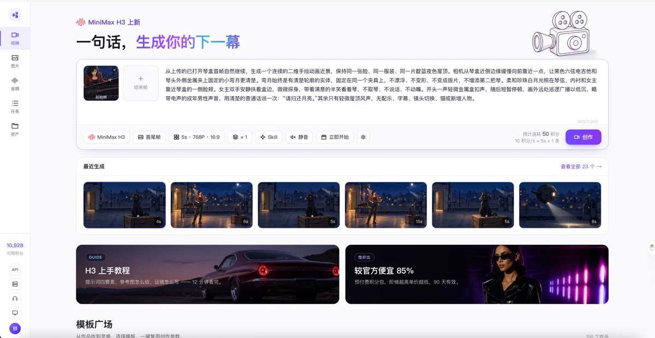Viewport: 655px width, 338px height.
Task: Remove the uploaded 起始帧 image with its X
Action: tap(114, 70)
